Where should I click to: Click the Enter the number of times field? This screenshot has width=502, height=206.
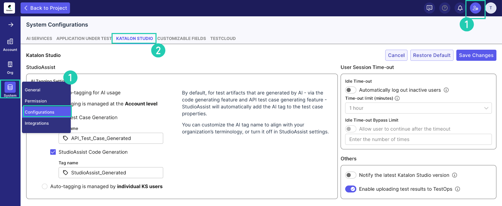[x=418, y=139]
